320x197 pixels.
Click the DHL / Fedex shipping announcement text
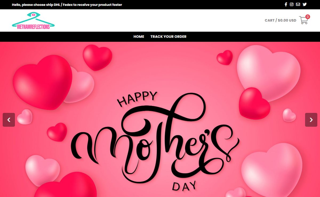coord(67,5)
